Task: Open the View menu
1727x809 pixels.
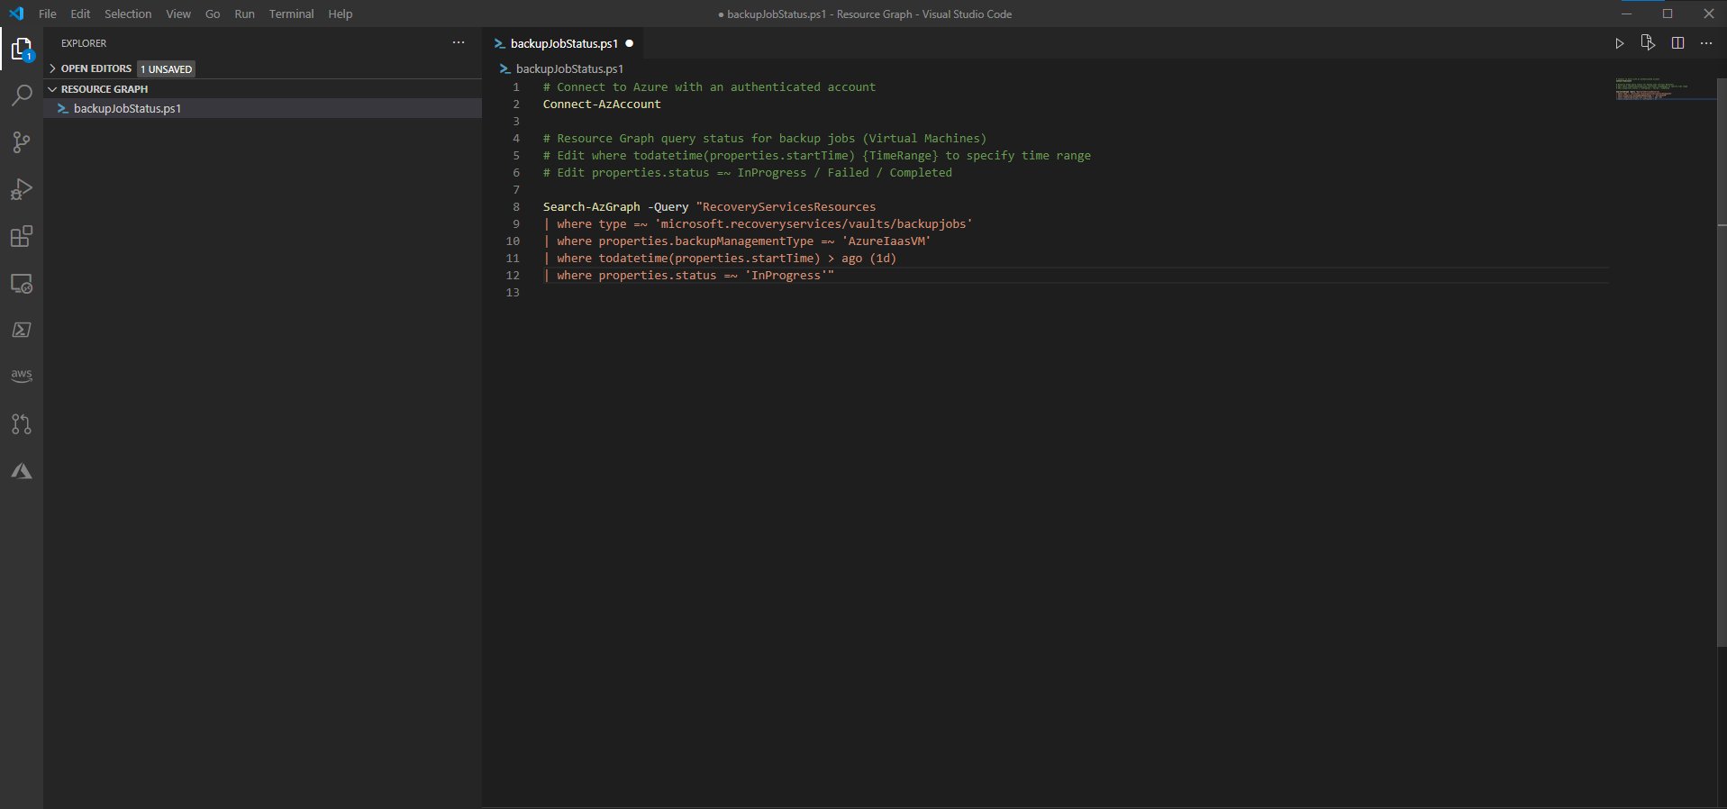Action: (178, 14)
